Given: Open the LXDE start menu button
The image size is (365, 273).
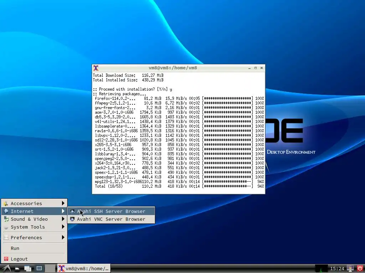Looking at the screenshot, I should [6, 269].
